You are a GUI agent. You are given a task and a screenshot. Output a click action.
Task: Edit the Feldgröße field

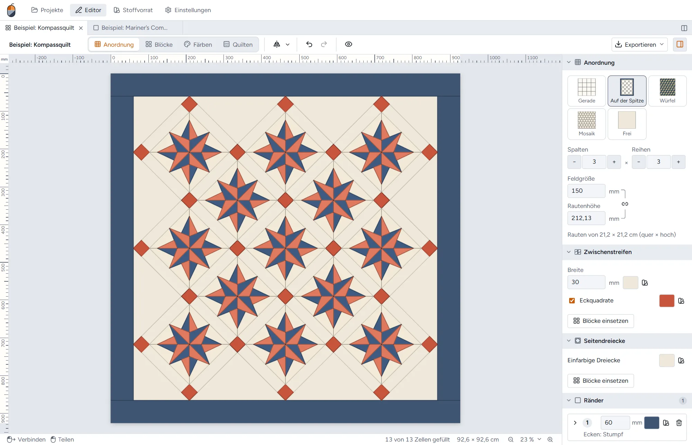pos(586,191)
